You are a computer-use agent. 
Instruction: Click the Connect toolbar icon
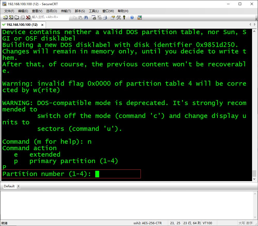(5, 18)
